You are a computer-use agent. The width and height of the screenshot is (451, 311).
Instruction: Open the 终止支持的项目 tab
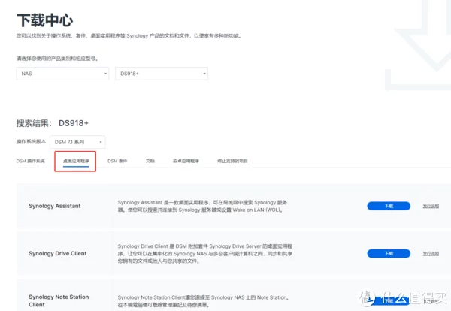pos(232,161)
